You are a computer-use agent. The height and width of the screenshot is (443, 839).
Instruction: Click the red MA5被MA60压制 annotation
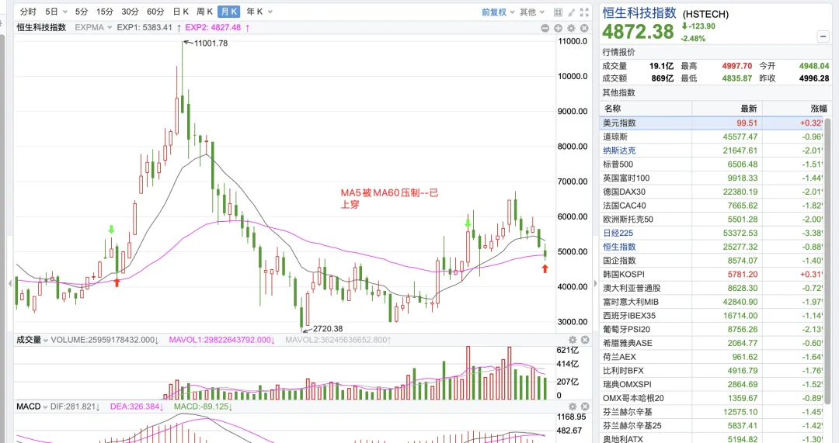click(389, 199)
